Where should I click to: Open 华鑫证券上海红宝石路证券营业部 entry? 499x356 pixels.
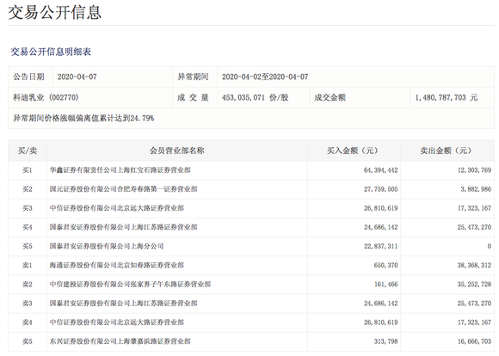[120, 170]
